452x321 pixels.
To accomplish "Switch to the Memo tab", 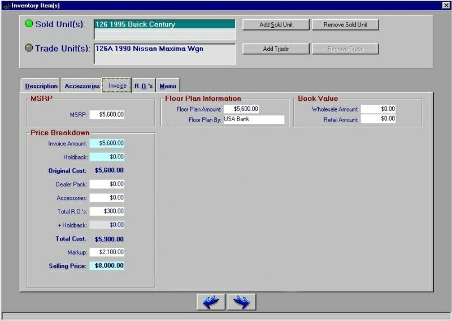I will tap(168, 86).
